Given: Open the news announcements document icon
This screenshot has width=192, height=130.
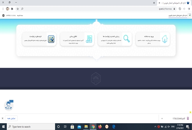Looking at the screenshot, I should click(89, 39).
